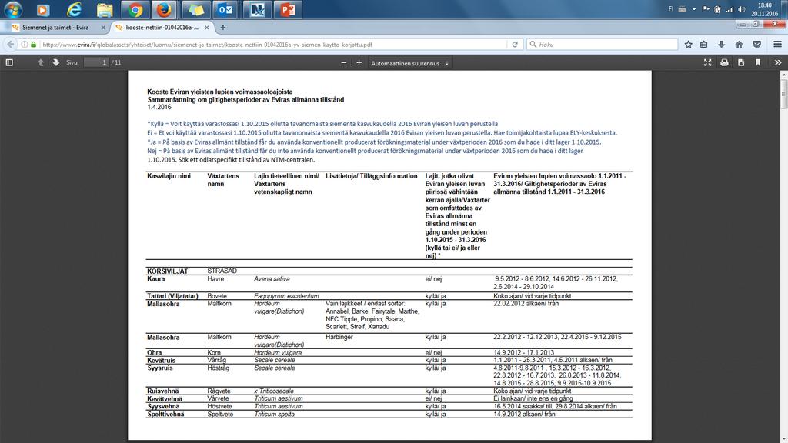Switch to Siemenet ja taimet - Evira tab

coord(55,28)
